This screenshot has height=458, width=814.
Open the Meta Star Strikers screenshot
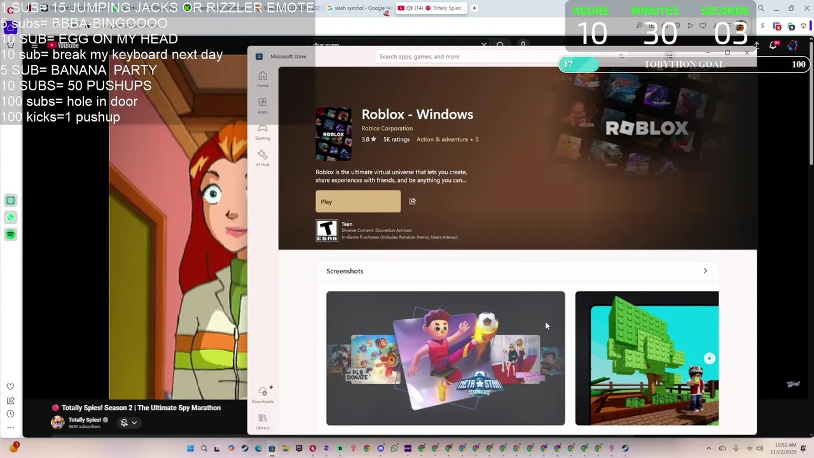tap(445, 358)
